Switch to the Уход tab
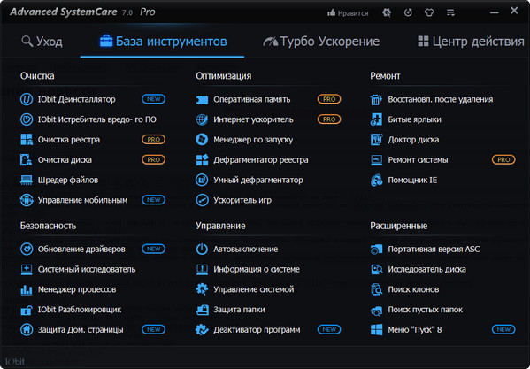Image resolution: width=530 pixels, height=369 pixels. 42,42
